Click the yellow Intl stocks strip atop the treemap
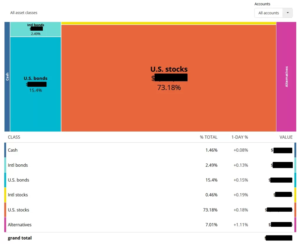Screen dimensions: 301x244 169,23
